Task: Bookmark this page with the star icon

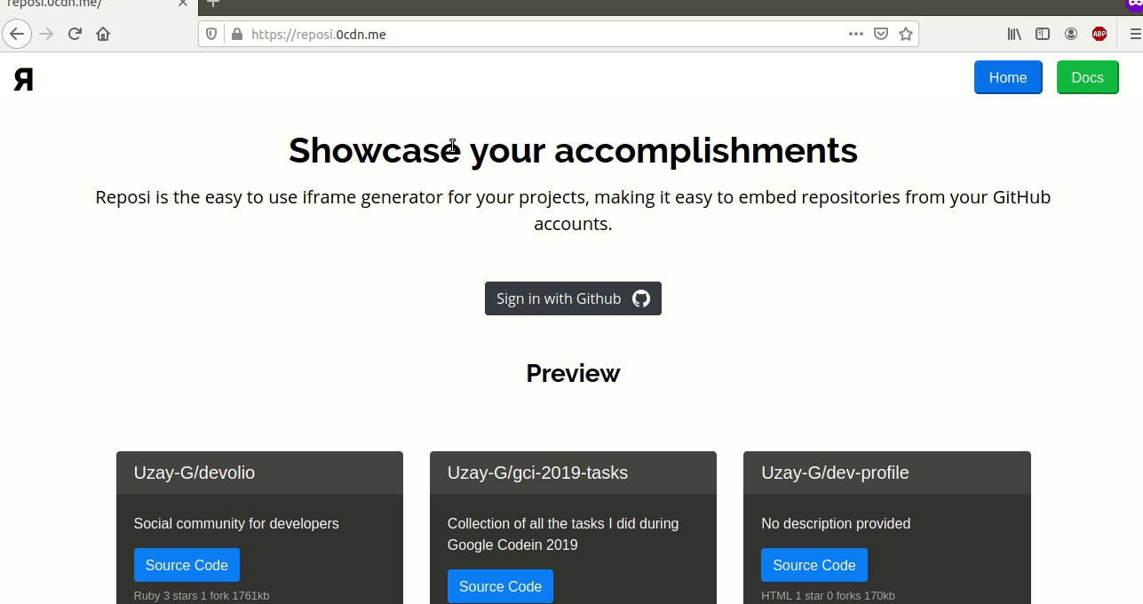Action: (906, 35)
